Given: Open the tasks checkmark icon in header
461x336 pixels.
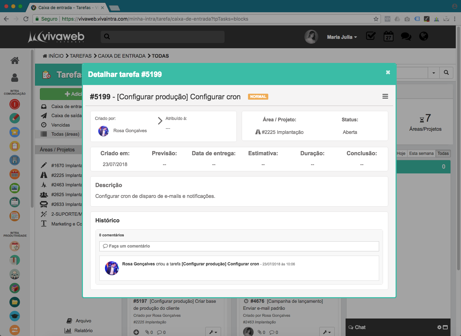Looking at the screenshot, I should [x=370, y=36].
